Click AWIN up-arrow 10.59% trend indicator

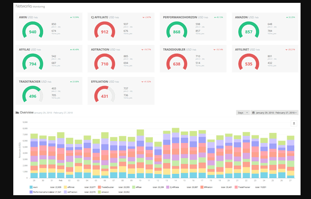75,17
